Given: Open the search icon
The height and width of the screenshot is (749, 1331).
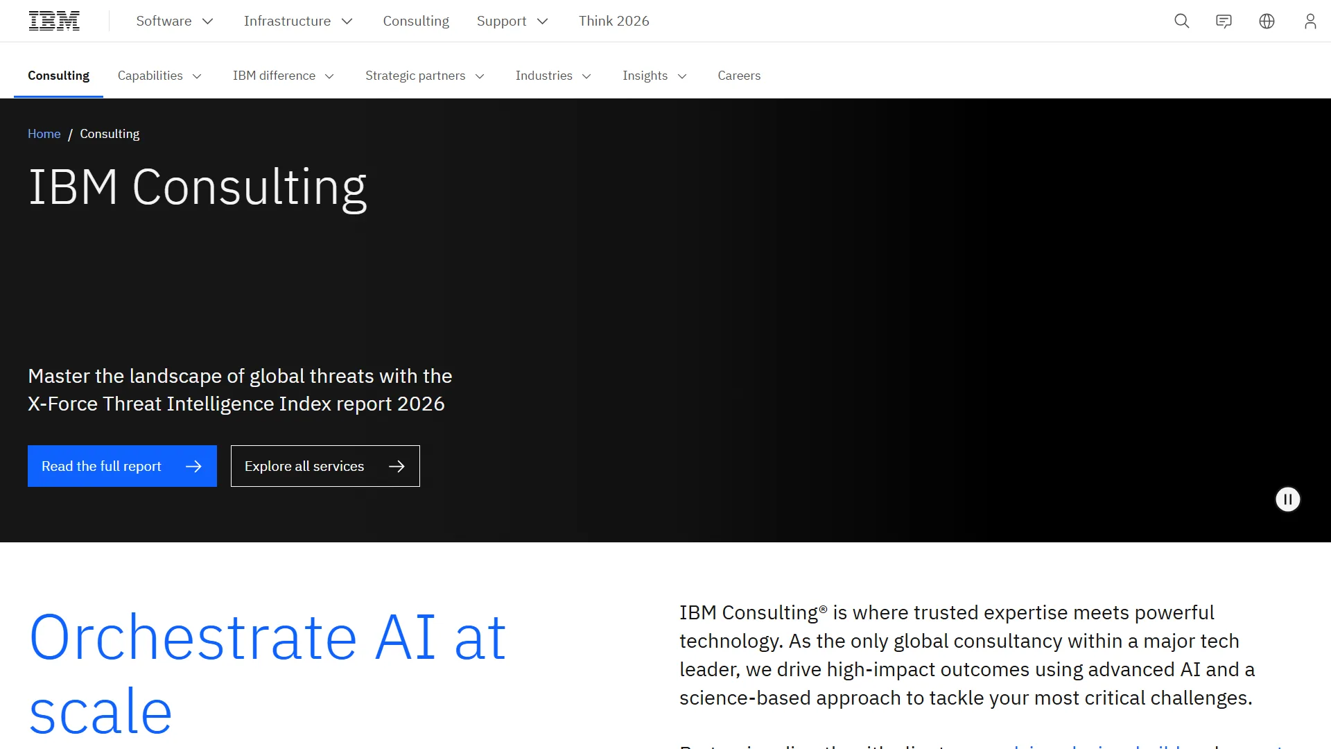Looking at the screenshot, I should (1181, 21).
